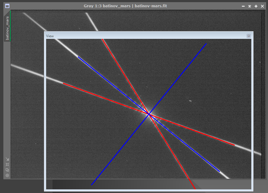Click the left end of the shallow red line
The width and height of the screenshot is (268, 193).
(63, 83)
